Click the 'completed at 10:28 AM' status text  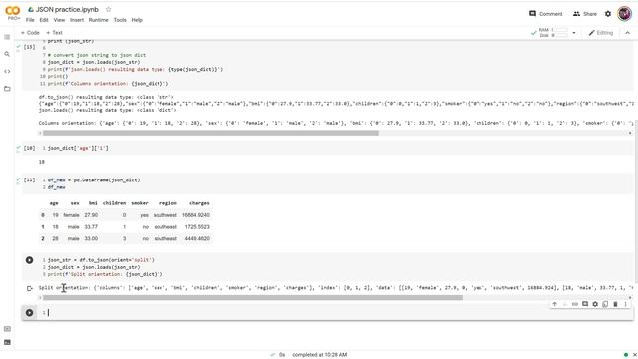pyautogui.click(x=319, y=355)
